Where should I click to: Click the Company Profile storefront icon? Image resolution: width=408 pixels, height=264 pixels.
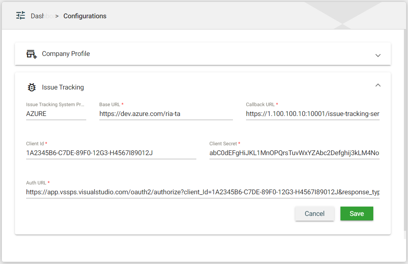tap(31, 54)
